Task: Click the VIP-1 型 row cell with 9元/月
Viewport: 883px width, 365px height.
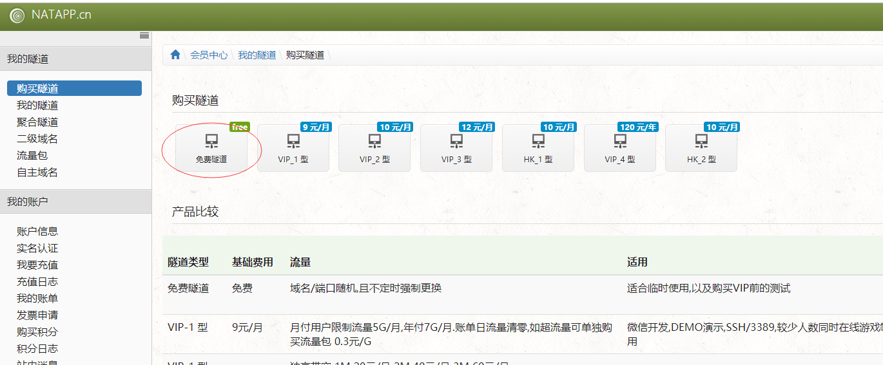Action: coord(188,327)
